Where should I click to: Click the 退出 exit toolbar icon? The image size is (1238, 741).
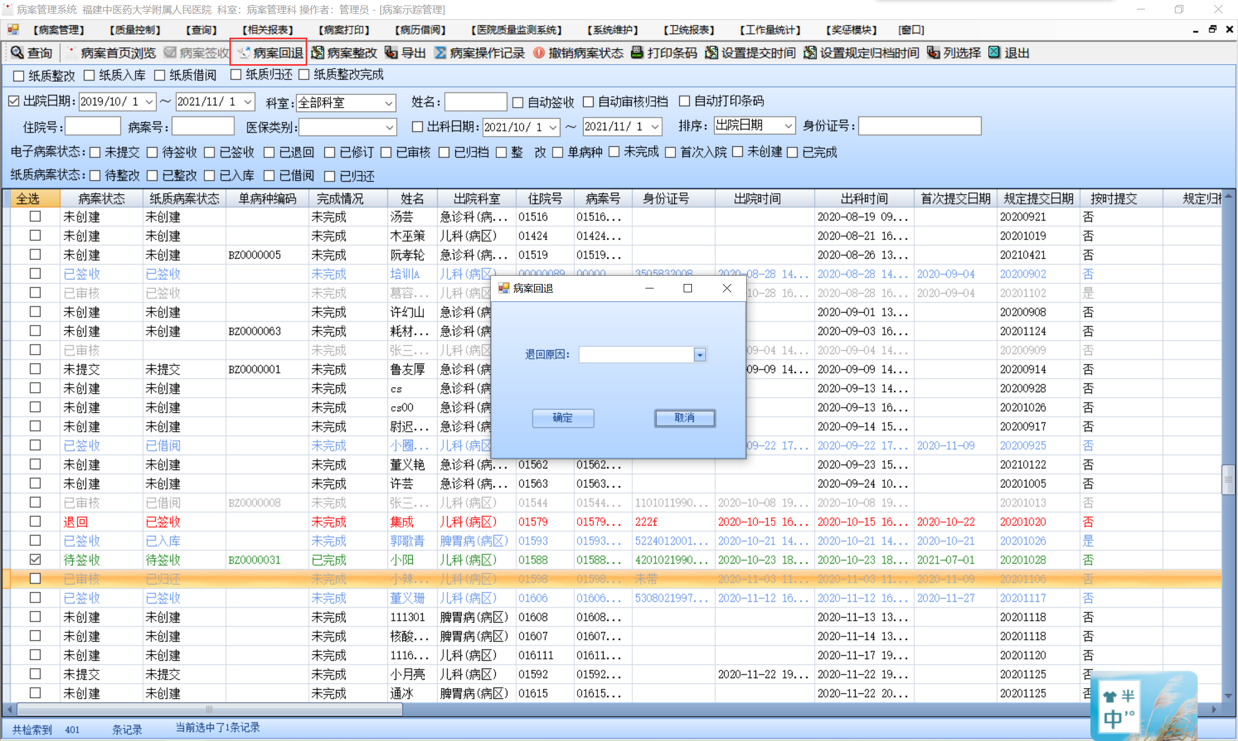(994, 52)
